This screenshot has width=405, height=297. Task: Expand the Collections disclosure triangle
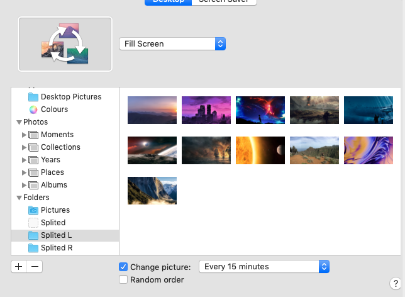(x=24, y=147)
